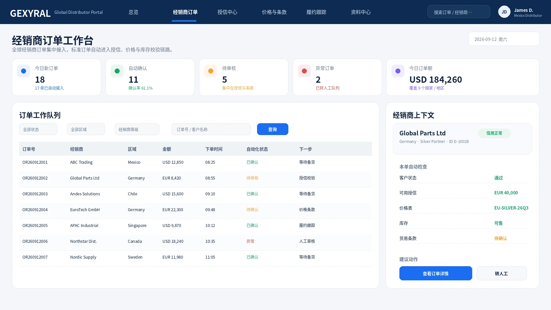This screenshot has height=310, width=551.
Task: Select the 经销商订单 tab
Action: [x=185, y=12]
